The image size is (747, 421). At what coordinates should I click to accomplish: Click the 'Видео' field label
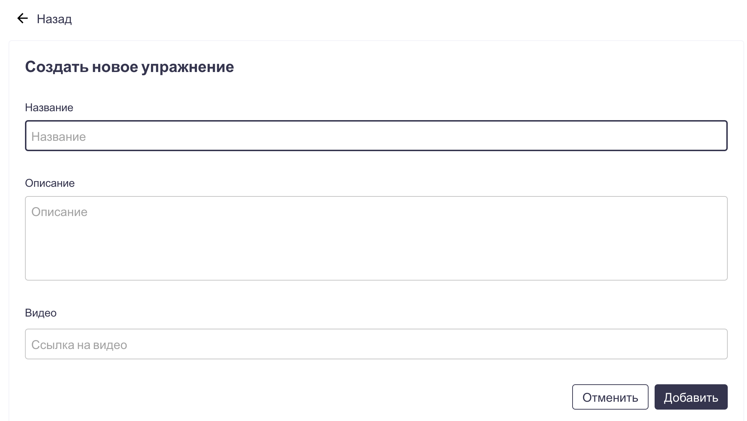[41, 313]
